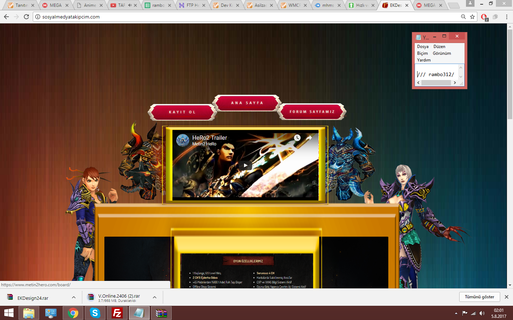Switch to the Tanıtım tab

click(x=21, y=5)
